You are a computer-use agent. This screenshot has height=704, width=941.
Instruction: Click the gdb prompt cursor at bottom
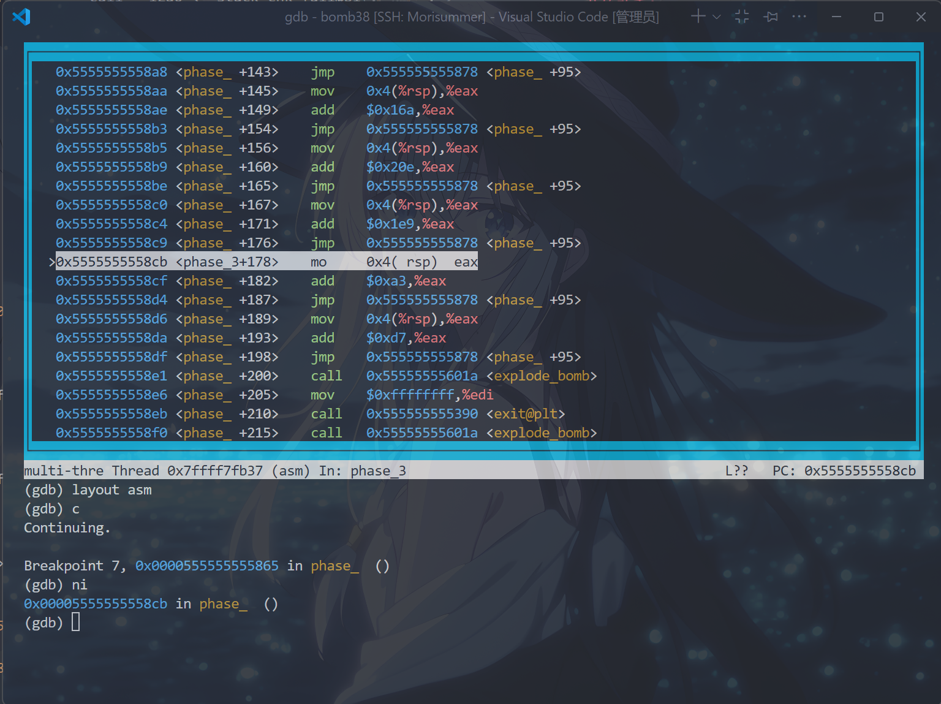coord(75,623)
